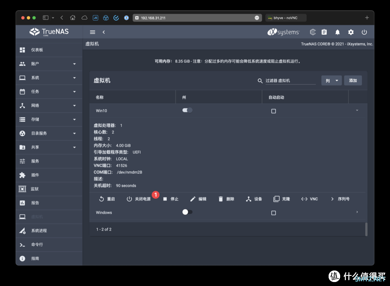Expand the 系统 system menu
This screenshot has width=390, height=286.
49,78
